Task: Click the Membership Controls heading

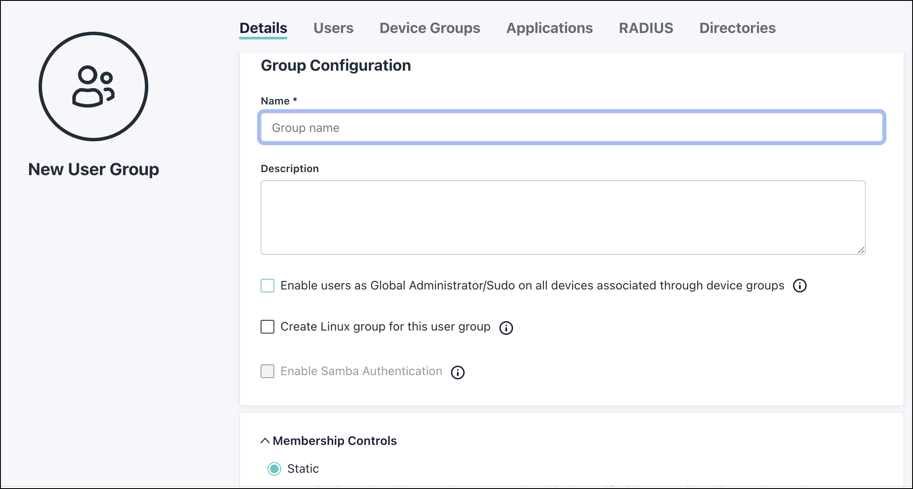Action: point(334,441)
